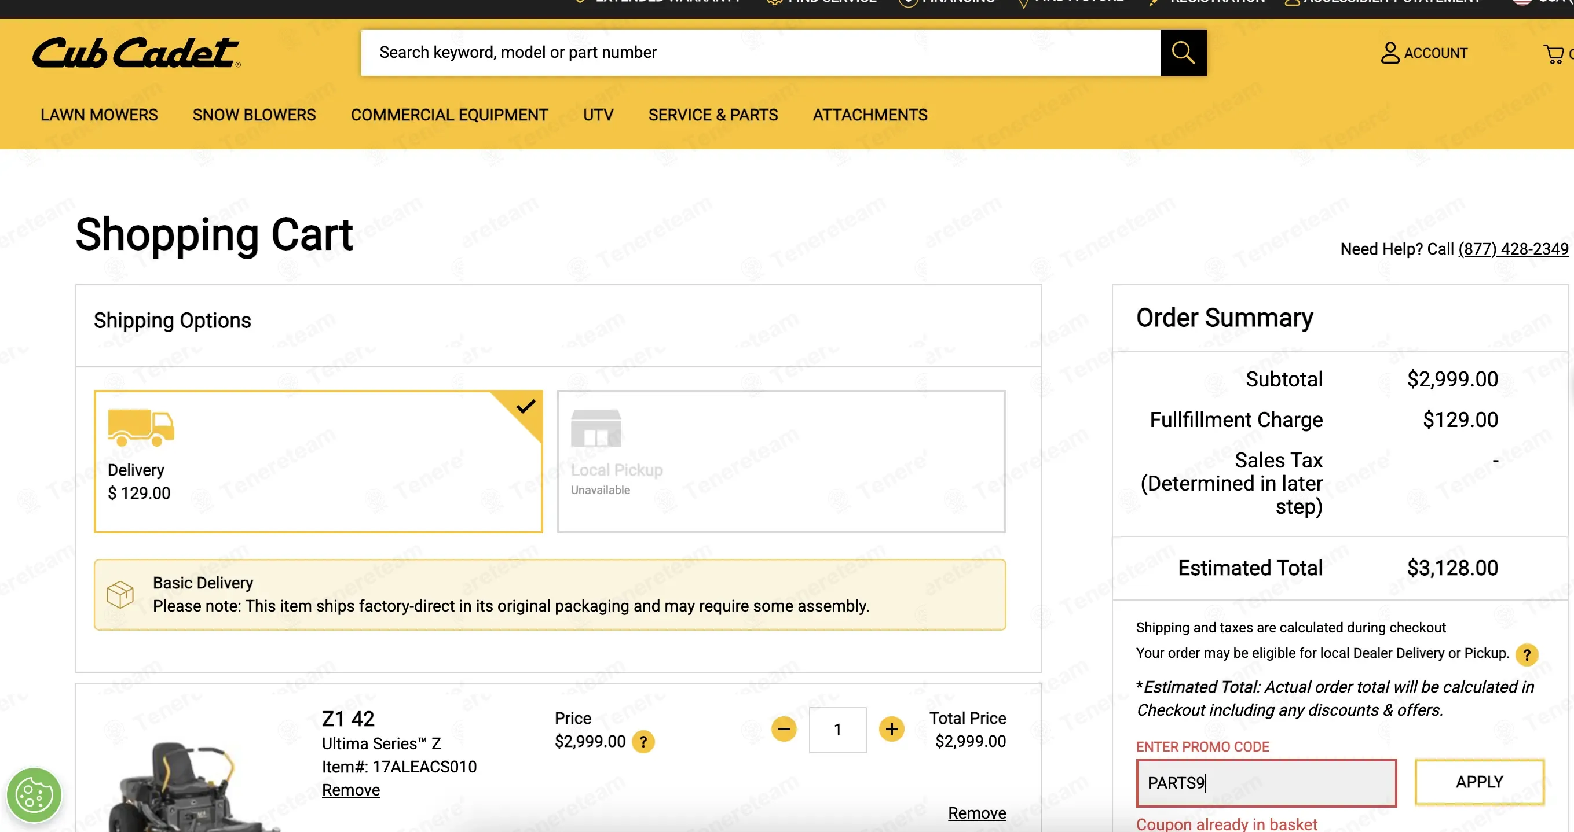This screenshot has width=1574, height=832.
Task: Open the shopping cart icon
Action: point(1553,54)
